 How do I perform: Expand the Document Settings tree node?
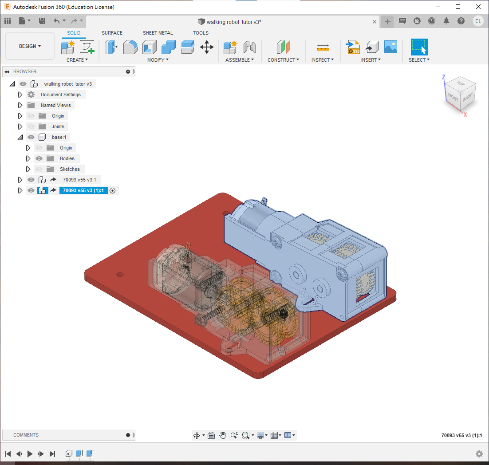click(x=20, y=95)
